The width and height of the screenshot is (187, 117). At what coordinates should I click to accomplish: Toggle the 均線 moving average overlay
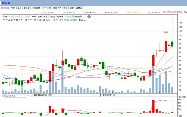pos(5,16)
